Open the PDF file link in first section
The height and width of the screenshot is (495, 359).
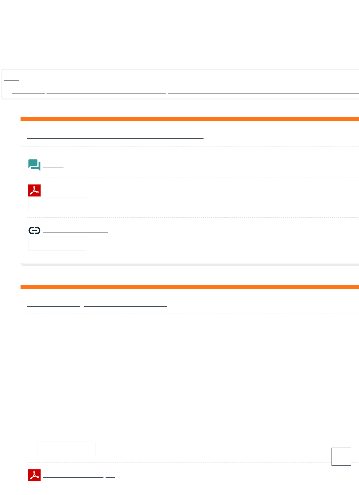click(x=78, y=191)
